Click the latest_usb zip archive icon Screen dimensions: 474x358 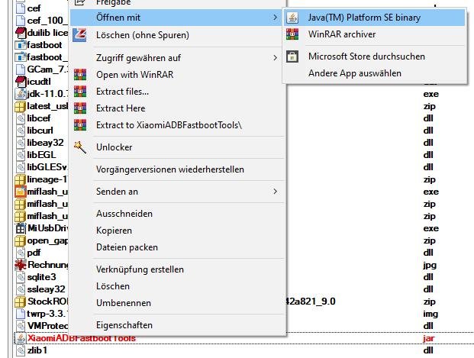[21, 106]
